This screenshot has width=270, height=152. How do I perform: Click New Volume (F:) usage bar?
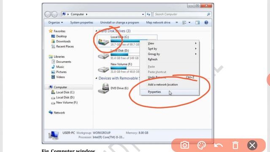pos(125,68)
